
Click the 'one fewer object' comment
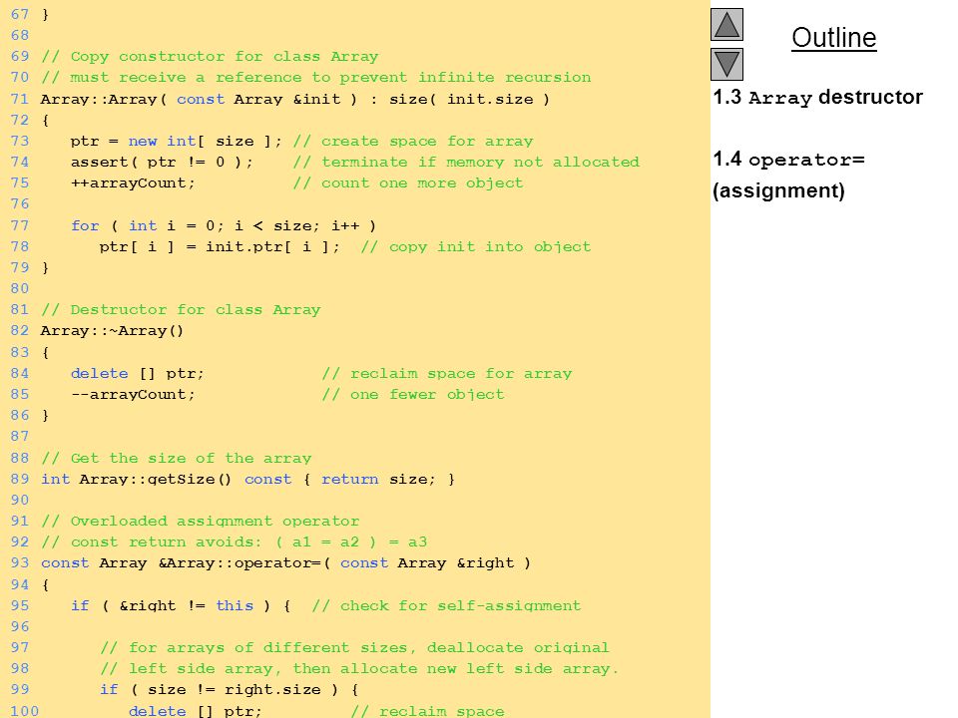(413, 395)
